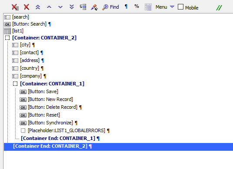Select the [Container: CONTAINER_1] row

[52, 84]
